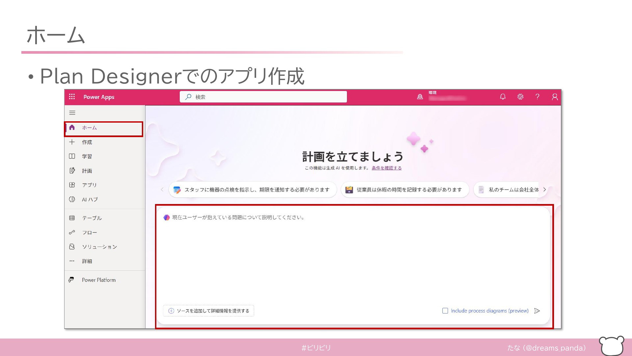Viewport: 632px width, 356px height.
Task: Click ソースを追加して詳細情報を提供する button
Action: coord(208,311)
